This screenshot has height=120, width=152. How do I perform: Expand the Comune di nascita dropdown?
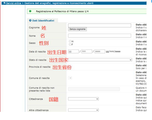[70, 78]
